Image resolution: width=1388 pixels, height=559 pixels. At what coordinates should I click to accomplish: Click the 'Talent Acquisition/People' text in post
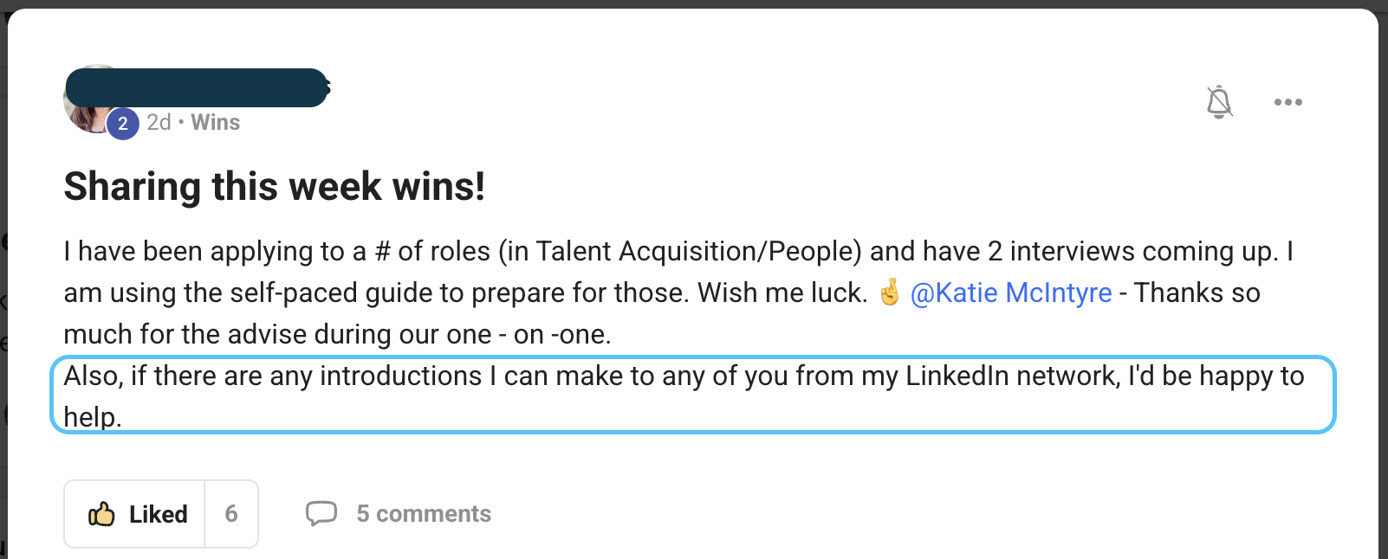[x=698, y=252]
